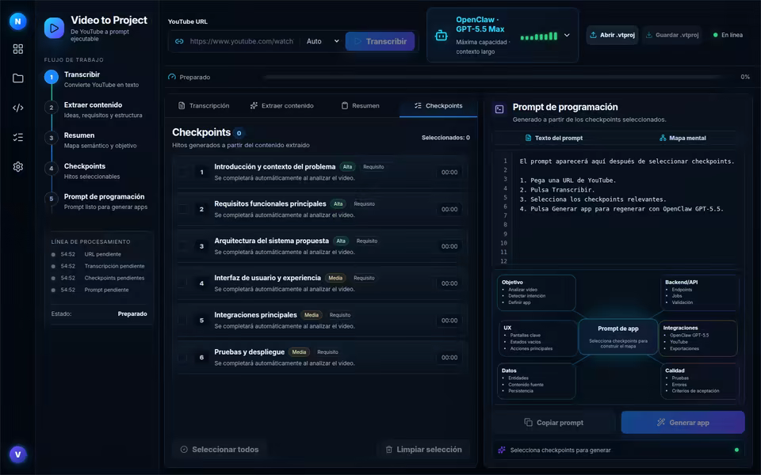This screenshot has width=761, height=475.
Task: Show the Texto del prompt tab
Action: (554, 138)
